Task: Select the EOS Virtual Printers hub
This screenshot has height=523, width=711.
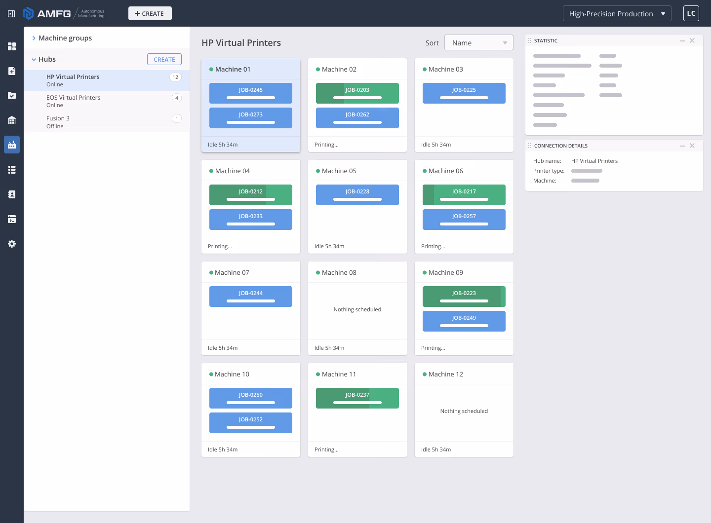Action: [107, 101]
